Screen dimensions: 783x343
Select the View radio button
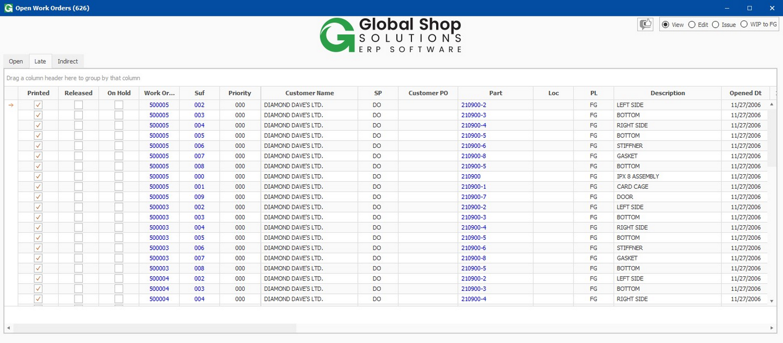(x=665, y=25)
